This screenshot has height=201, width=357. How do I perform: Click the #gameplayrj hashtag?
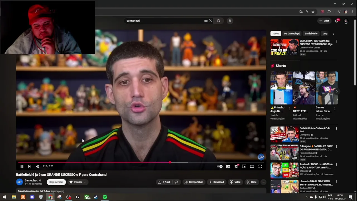click(57, 191)
